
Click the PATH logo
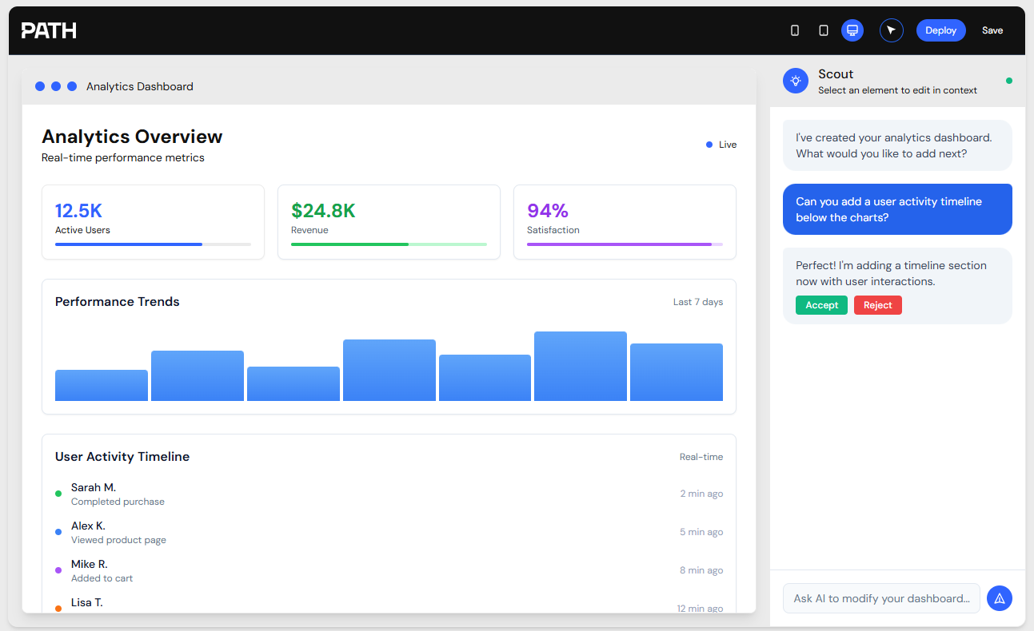[x=49, y=30]
